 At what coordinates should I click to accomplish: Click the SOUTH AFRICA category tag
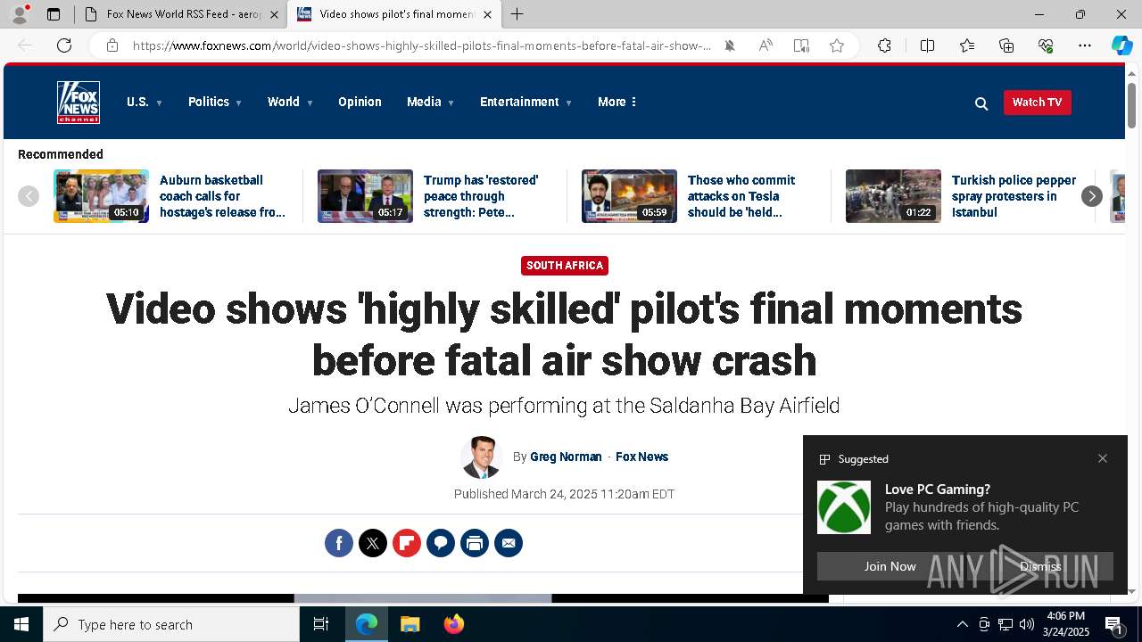click(565, 266)
